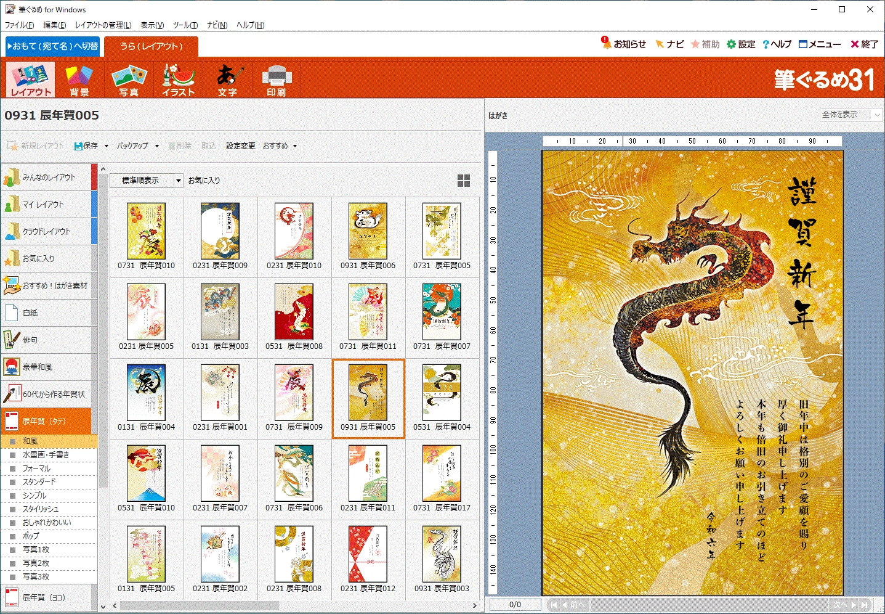This screenshot has width=885, height=614.
Task: Open the 印刷 print tool
Action: (x=277, y=80)
